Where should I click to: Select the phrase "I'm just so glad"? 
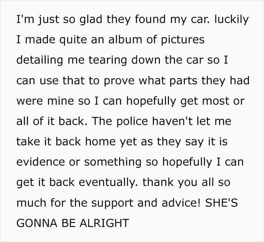[59, 20]
